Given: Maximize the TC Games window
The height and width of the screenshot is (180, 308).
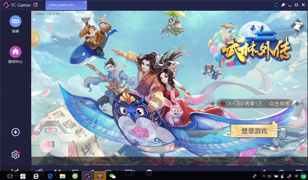Looking at the screenshot, I should pyautogui.click(x=297, y=5).
